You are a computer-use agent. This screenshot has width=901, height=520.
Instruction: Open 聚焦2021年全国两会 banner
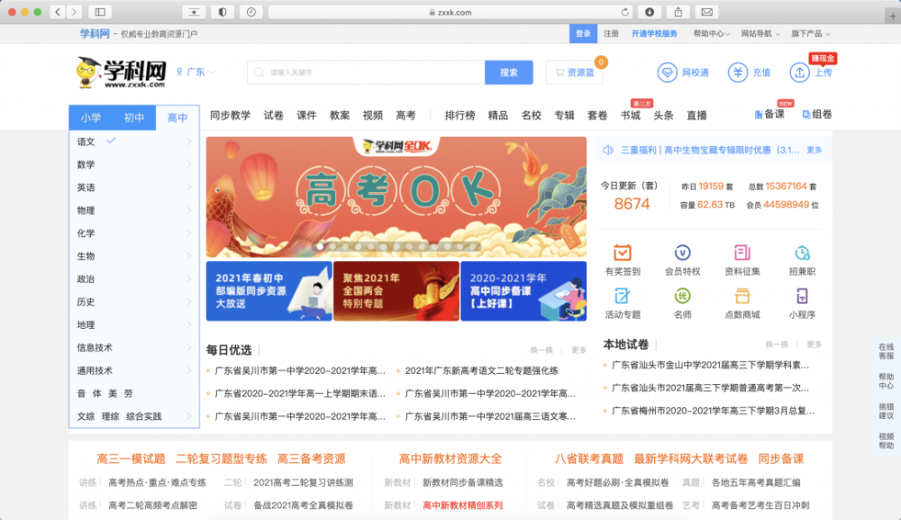396,291
